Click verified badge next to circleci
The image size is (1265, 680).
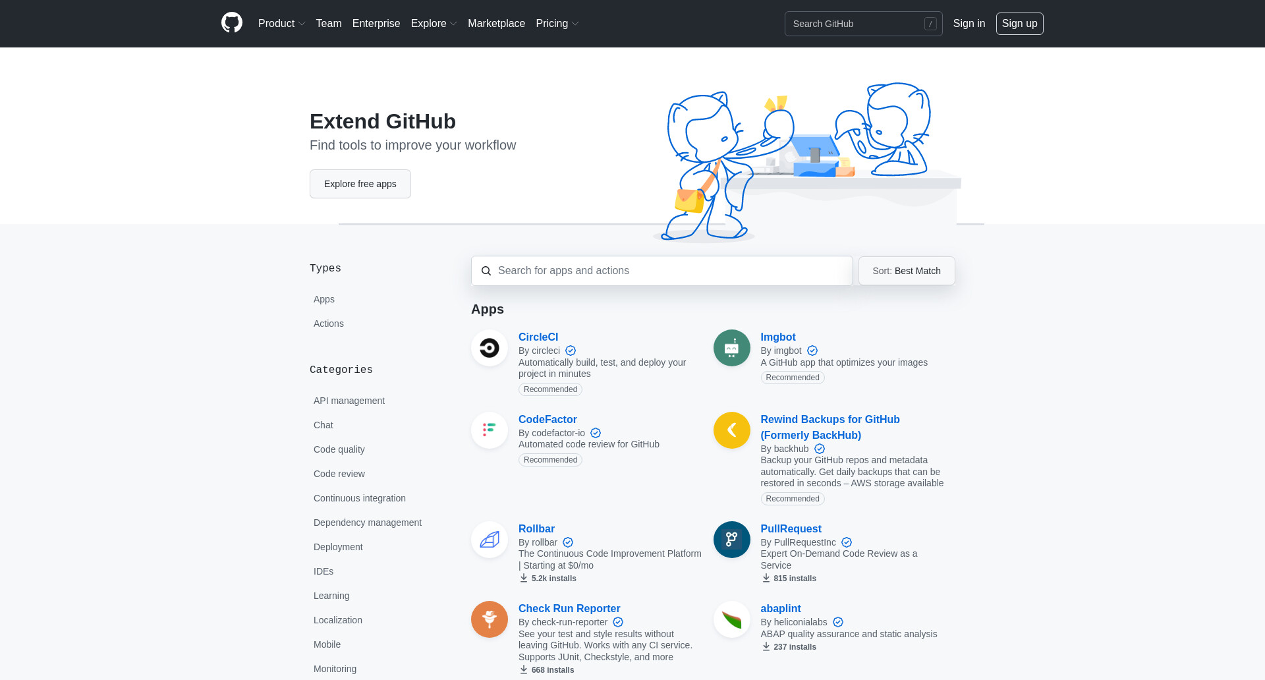pos(571,351)
